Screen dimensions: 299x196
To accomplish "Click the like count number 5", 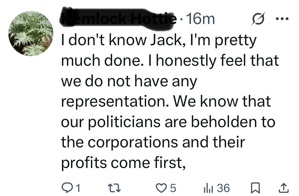I will click(x=172, y=188).
